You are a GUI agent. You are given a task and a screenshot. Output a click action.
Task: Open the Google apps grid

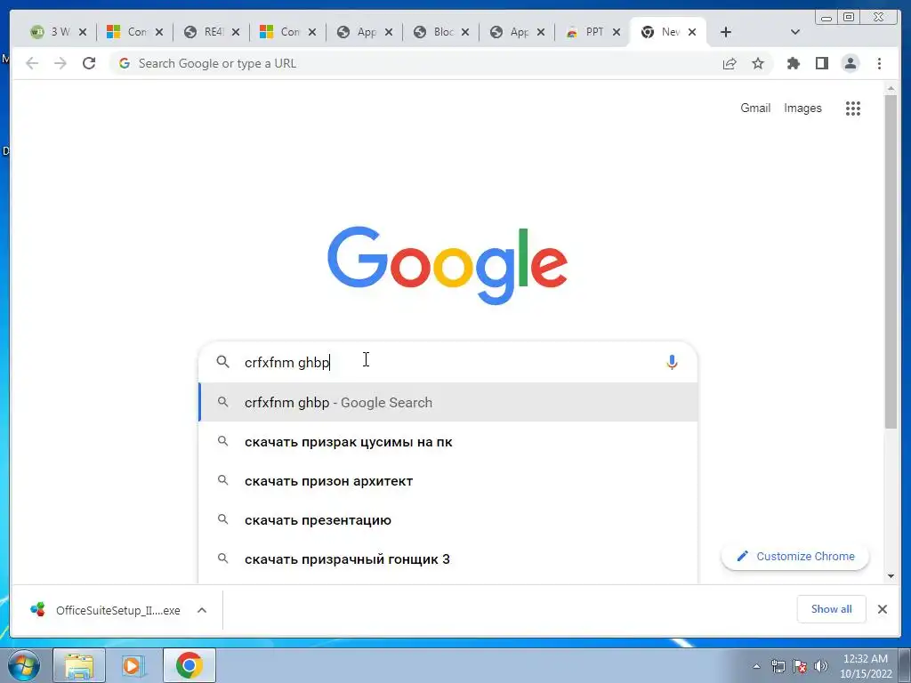853,108
